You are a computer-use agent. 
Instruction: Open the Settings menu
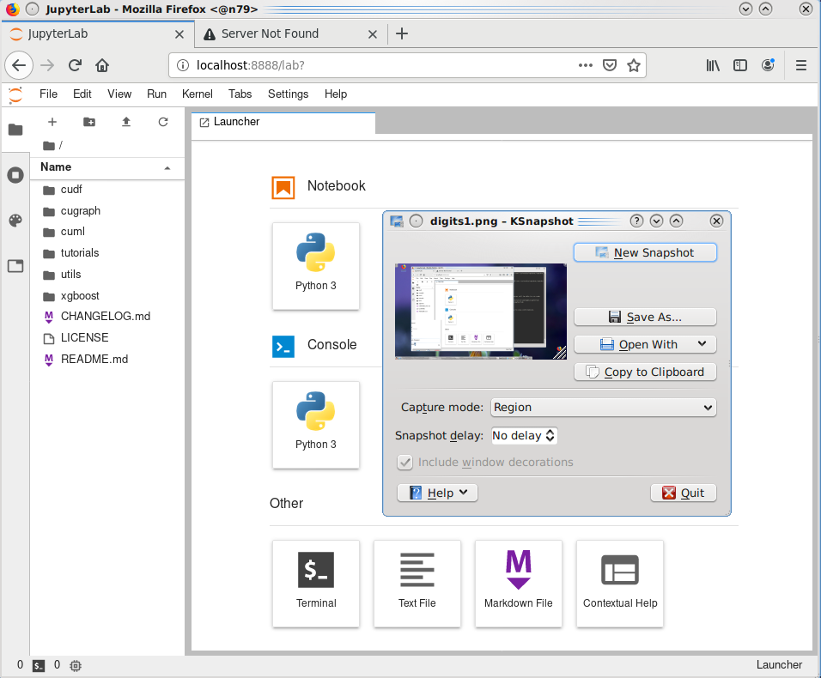pos(288,94)
